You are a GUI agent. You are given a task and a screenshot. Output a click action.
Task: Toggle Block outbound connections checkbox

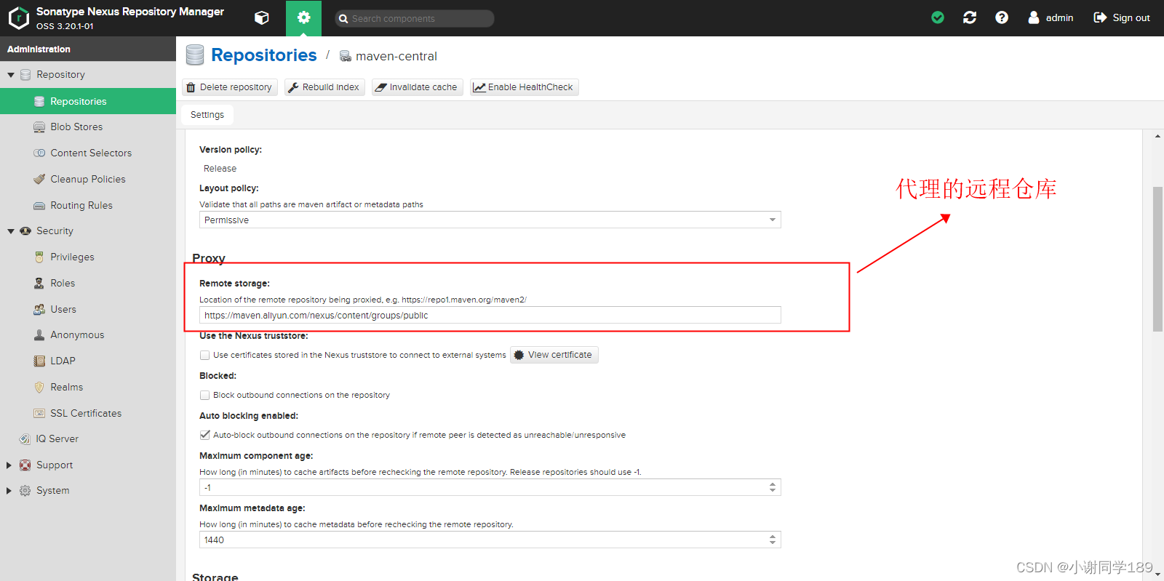click(x=205, y=396)
